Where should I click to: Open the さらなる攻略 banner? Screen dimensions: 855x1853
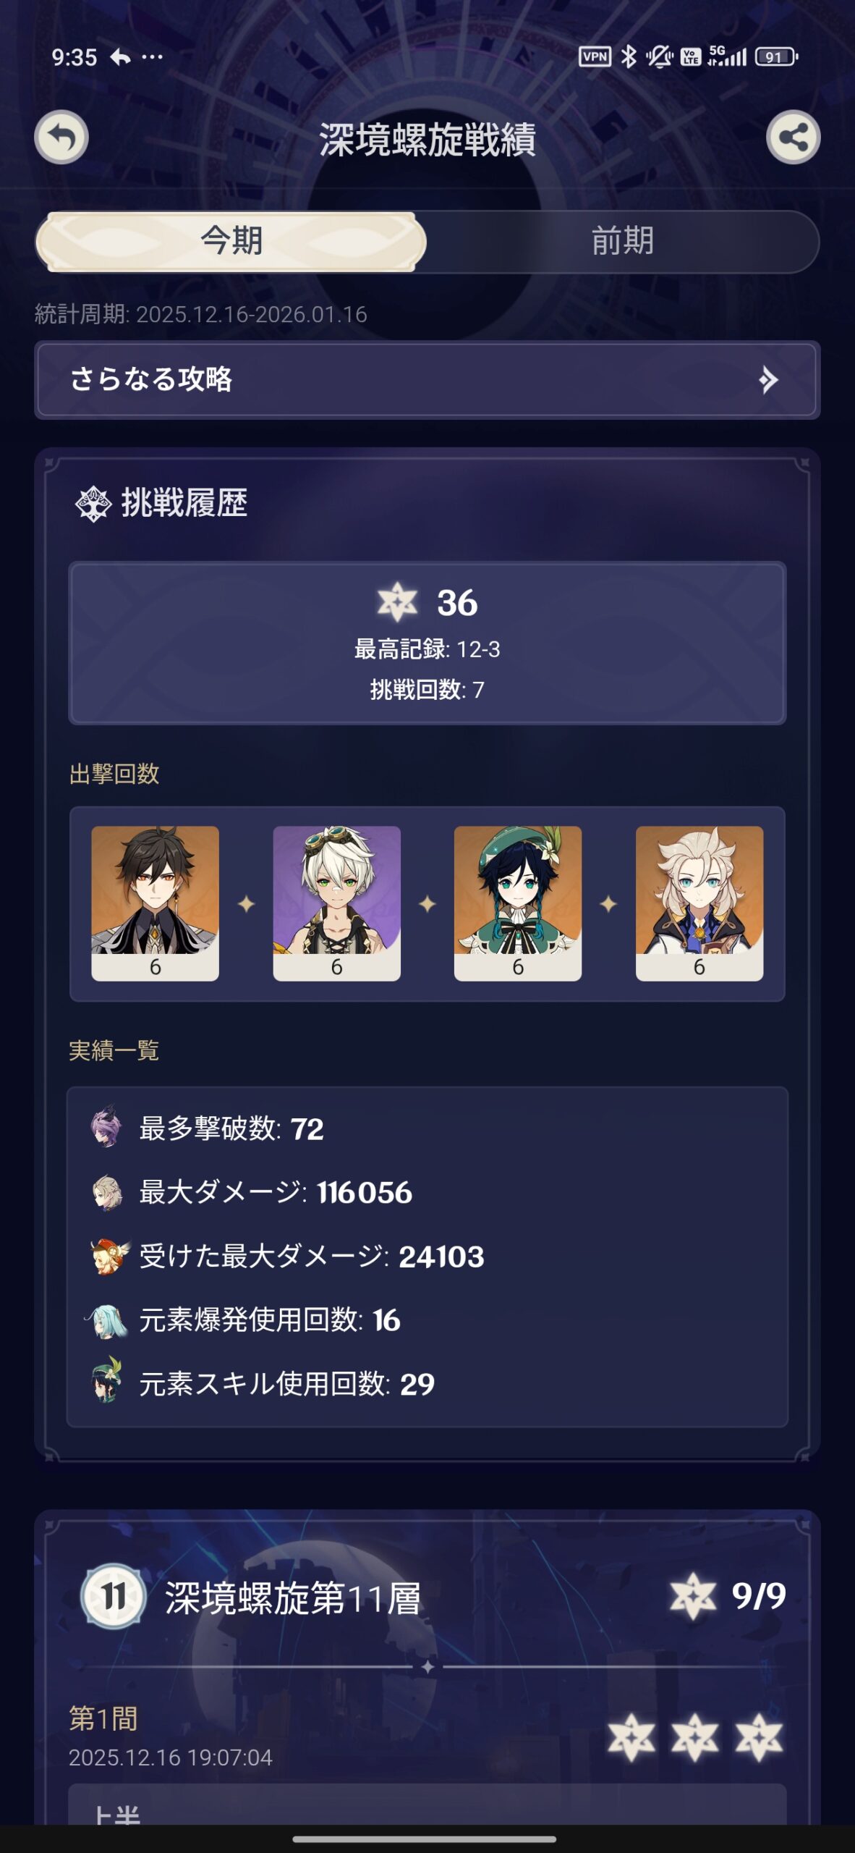pos(427,380)
